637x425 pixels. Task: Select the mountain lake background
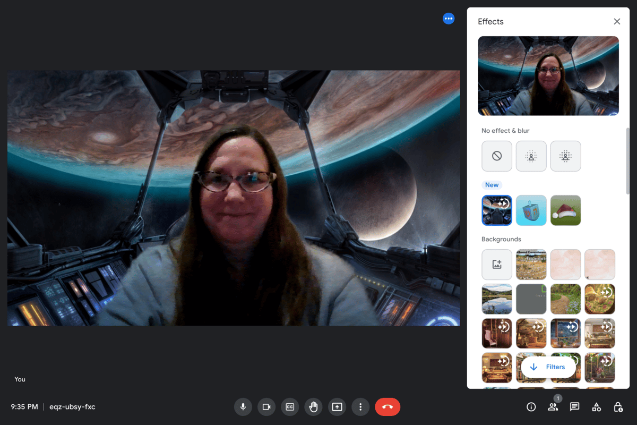click(497, 299)
